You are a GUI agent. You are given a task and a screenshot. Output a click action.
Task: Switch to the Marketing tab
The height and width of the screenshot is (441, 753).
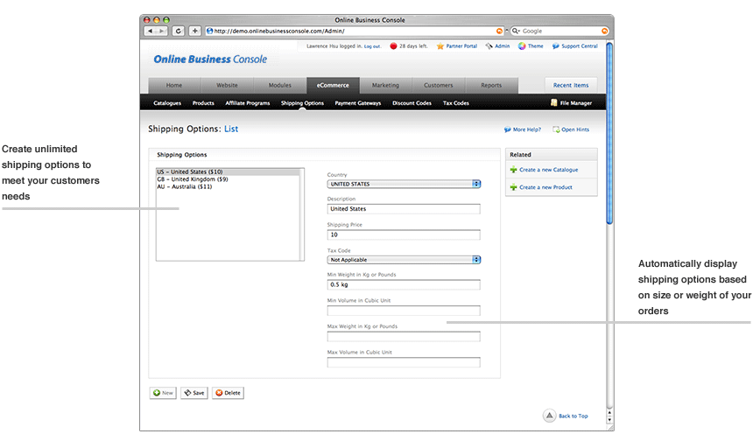(385, 85)
